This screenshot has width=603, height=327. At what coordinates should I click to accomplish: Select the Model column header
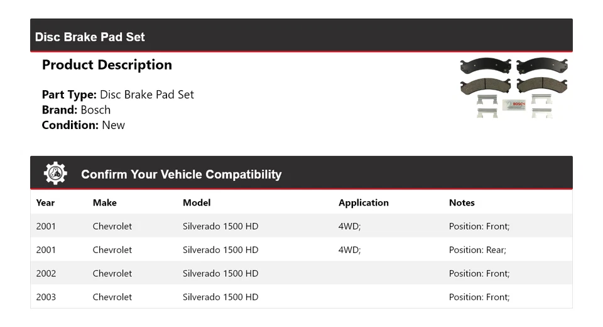[197, 202]
